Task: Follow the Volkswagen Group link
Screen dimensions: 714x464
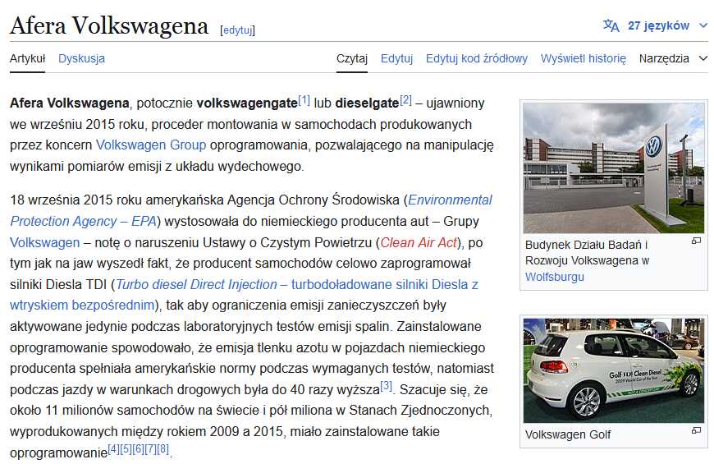Action: (151, 145)
